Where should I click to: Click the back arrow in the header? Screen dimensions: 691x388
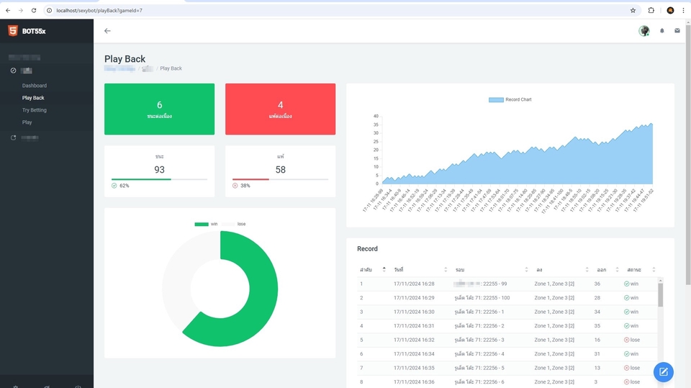pyautogui.click(x=108, y=31)
